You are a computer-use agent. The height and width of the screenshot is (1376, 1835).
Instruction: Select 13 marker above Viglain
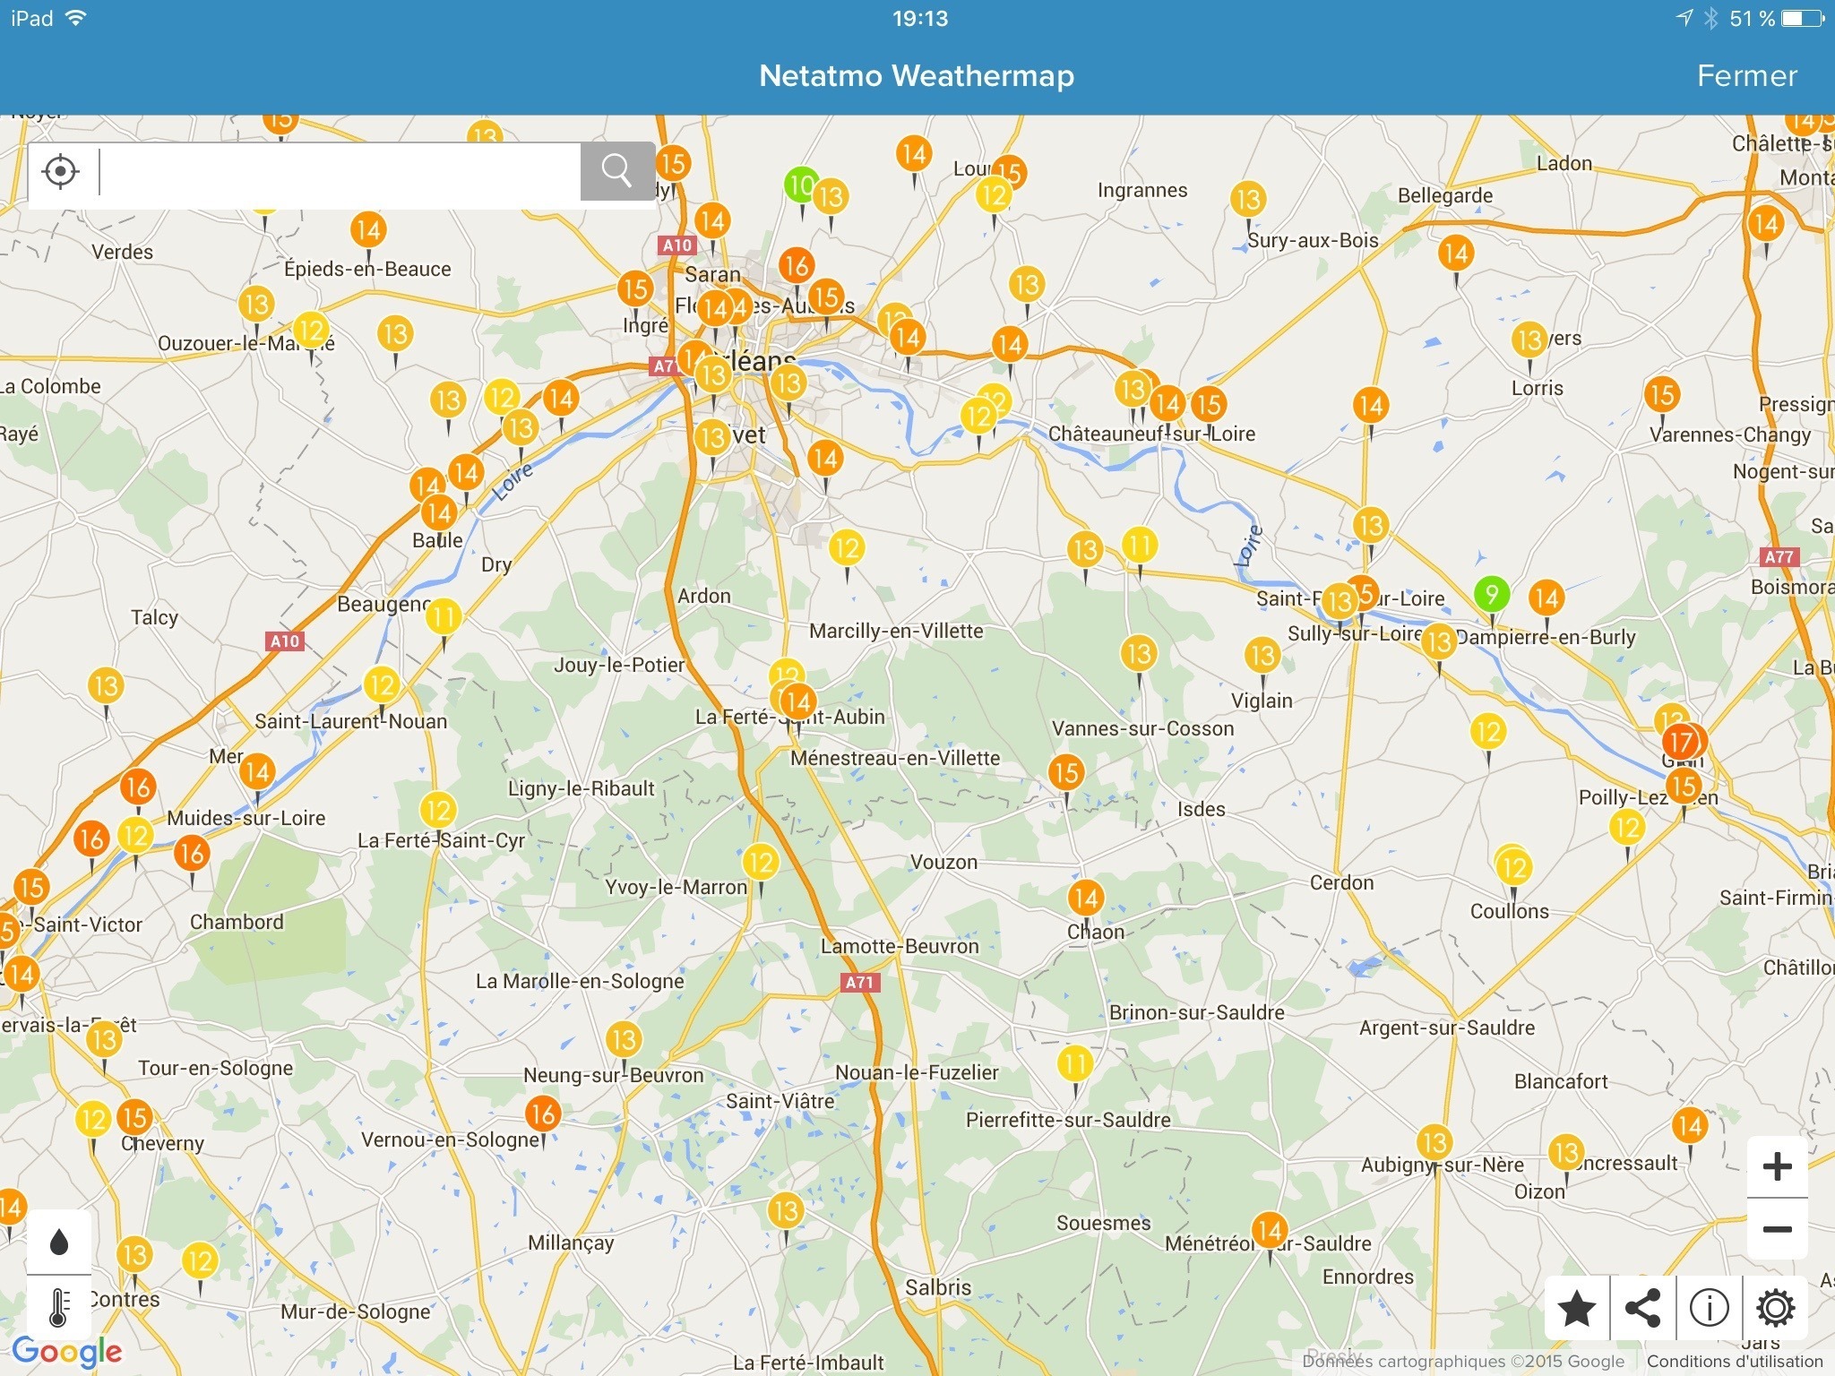pos(1262,655)
